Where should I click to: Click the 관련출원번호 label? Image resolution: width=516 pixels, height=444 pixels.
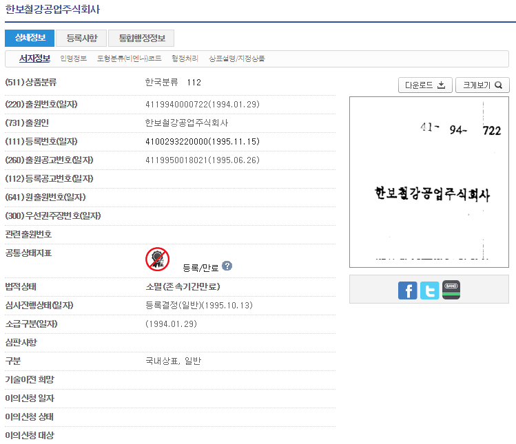(28, 235)
